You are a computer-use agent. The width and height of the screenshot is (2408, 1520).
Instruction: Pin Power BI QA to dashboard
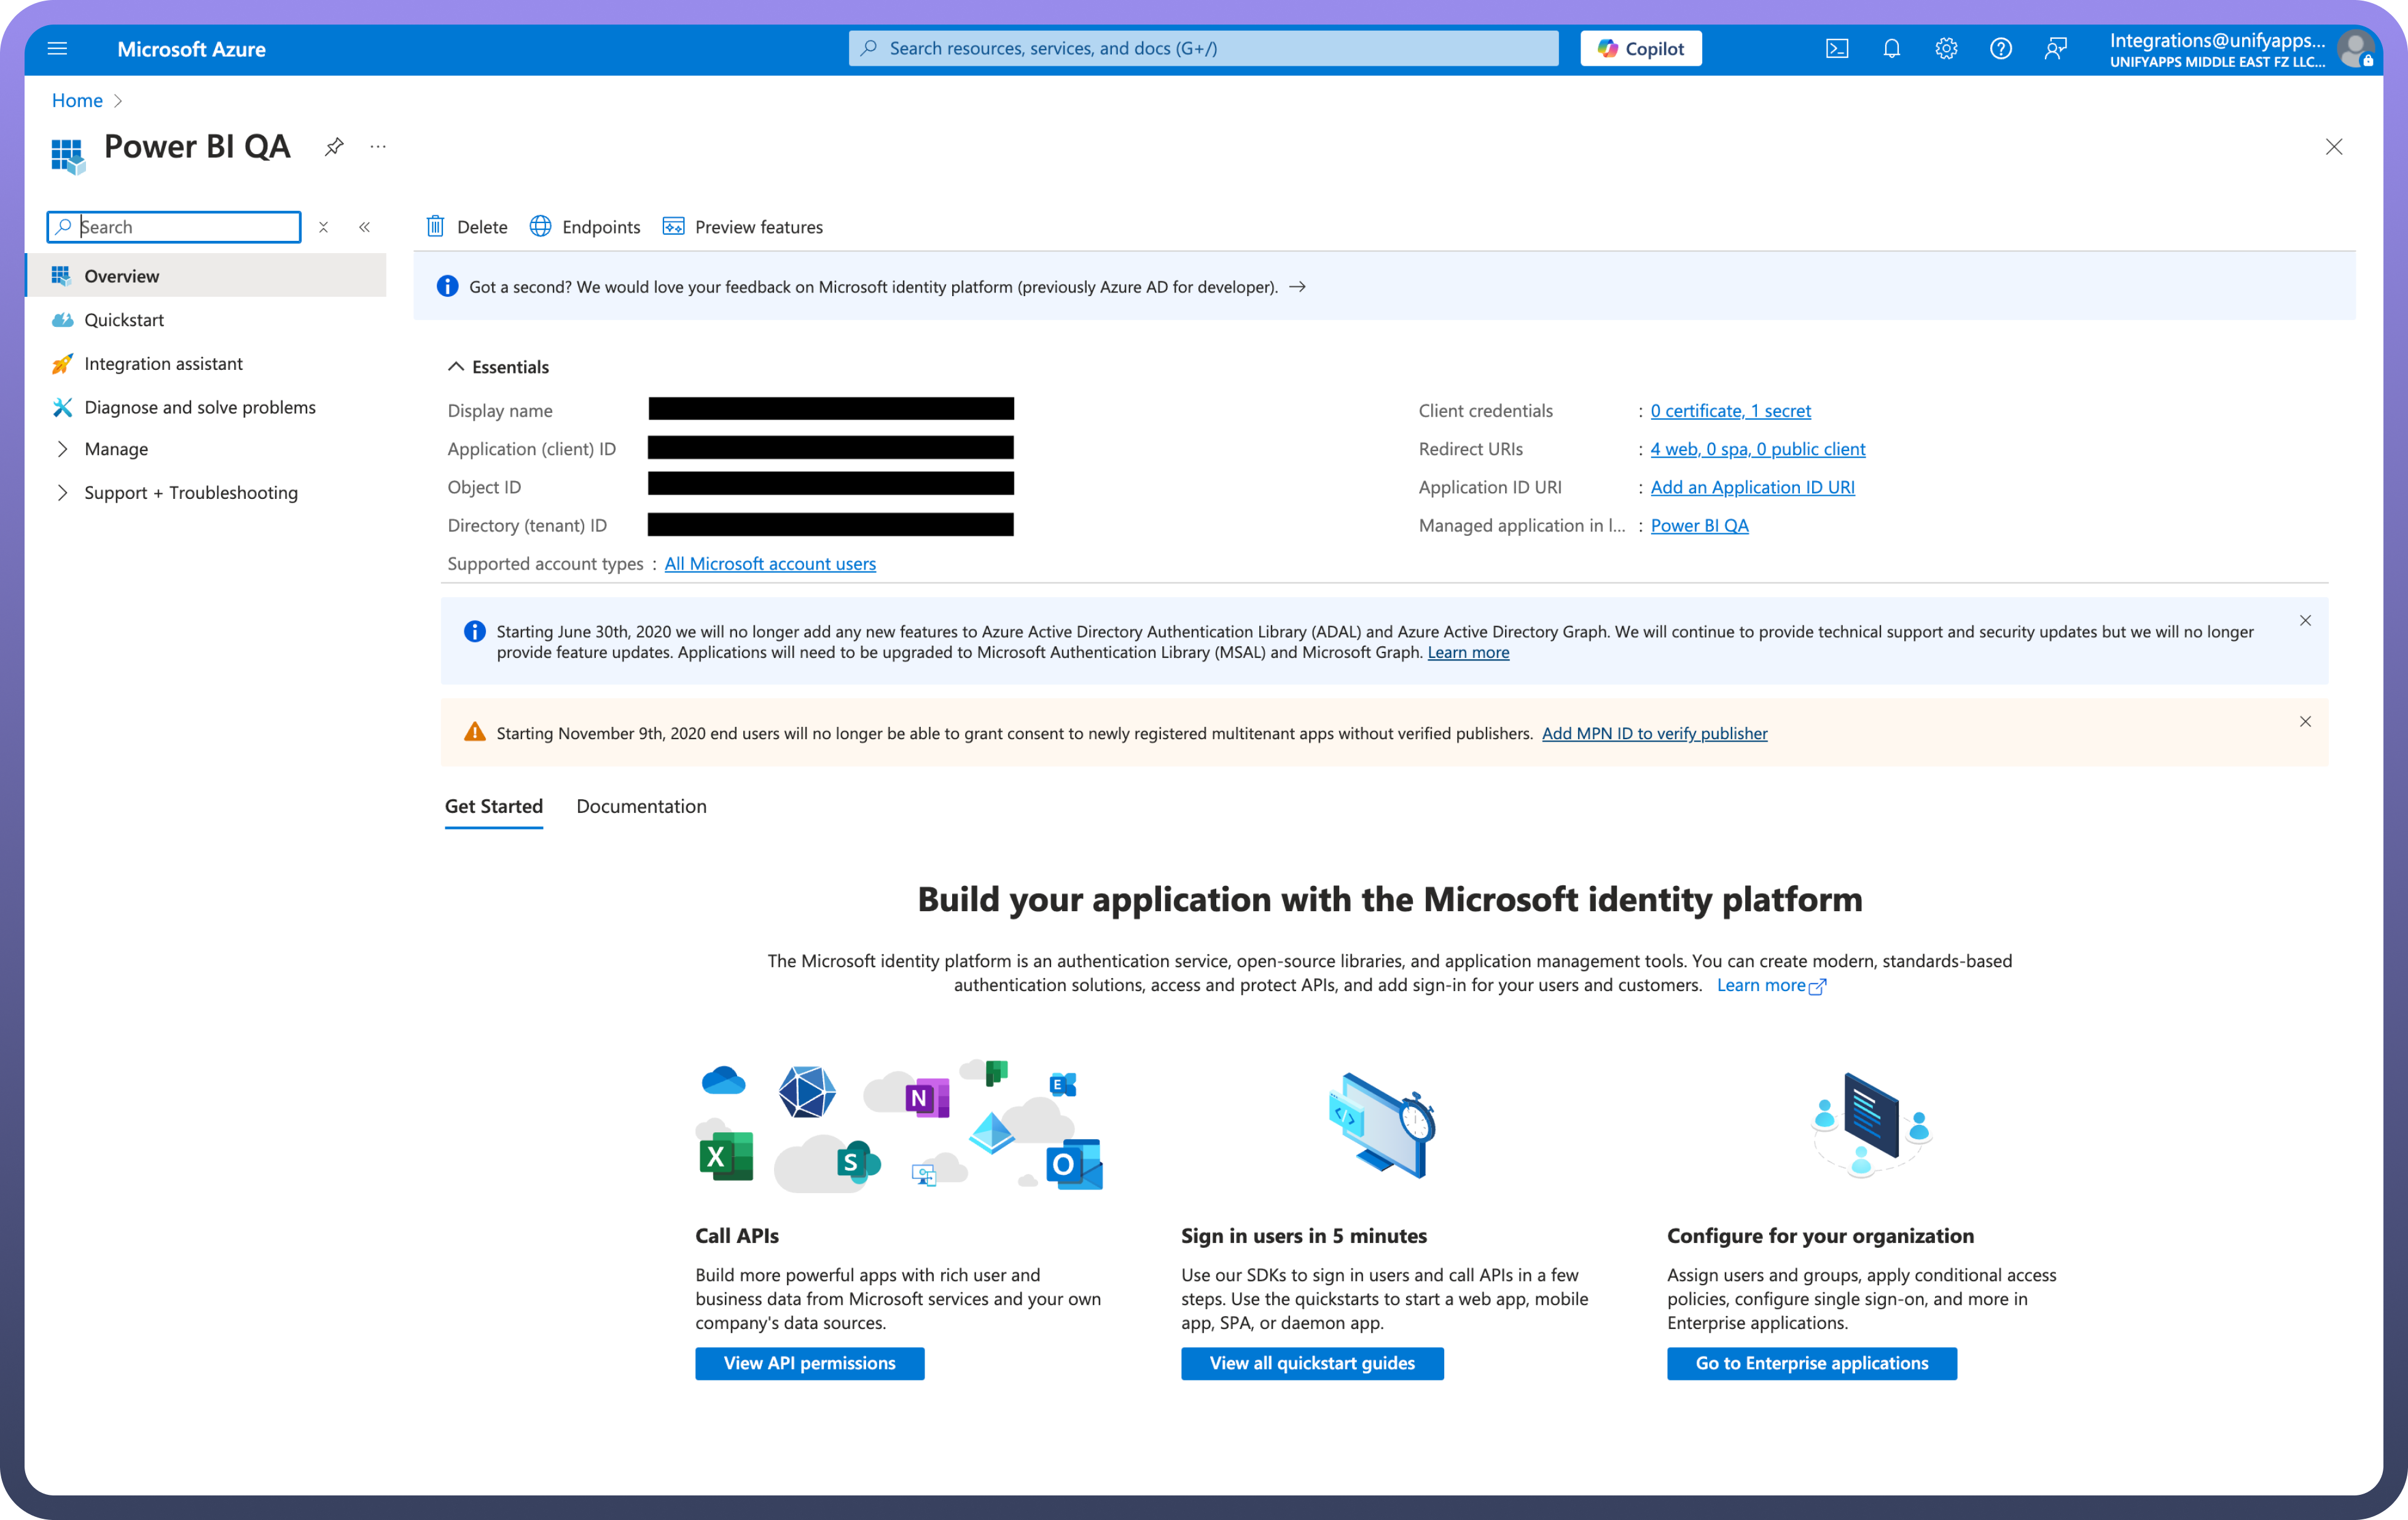334,147
